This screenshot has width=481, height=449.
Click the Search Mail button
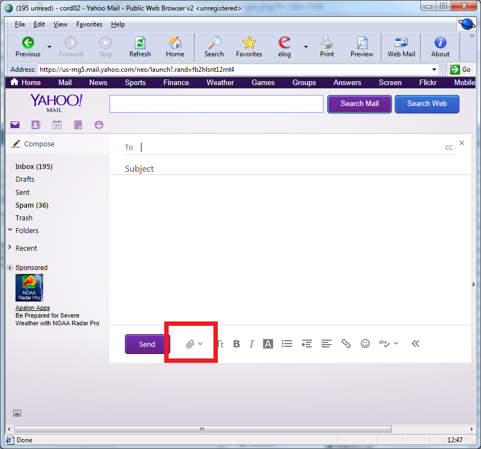[359, 104]
